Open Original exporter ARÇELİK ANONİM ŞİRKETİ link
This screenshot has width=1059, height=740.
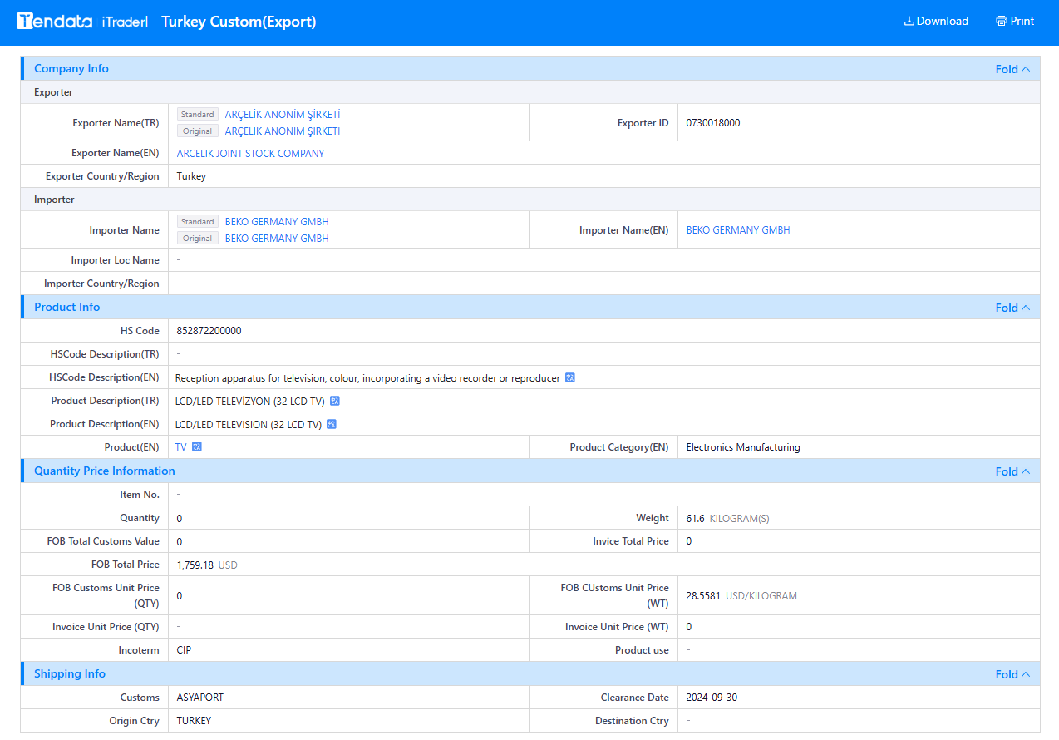click(x=283, y=131)
